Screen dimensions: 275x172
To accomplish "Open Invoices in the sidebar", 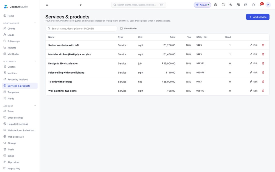I will tap(20, 73).
